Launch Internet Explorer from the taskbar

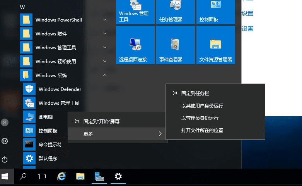tap(61, 176)
